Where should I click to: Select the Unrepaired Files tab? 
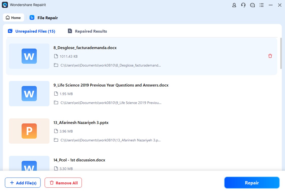pos(31,31)
